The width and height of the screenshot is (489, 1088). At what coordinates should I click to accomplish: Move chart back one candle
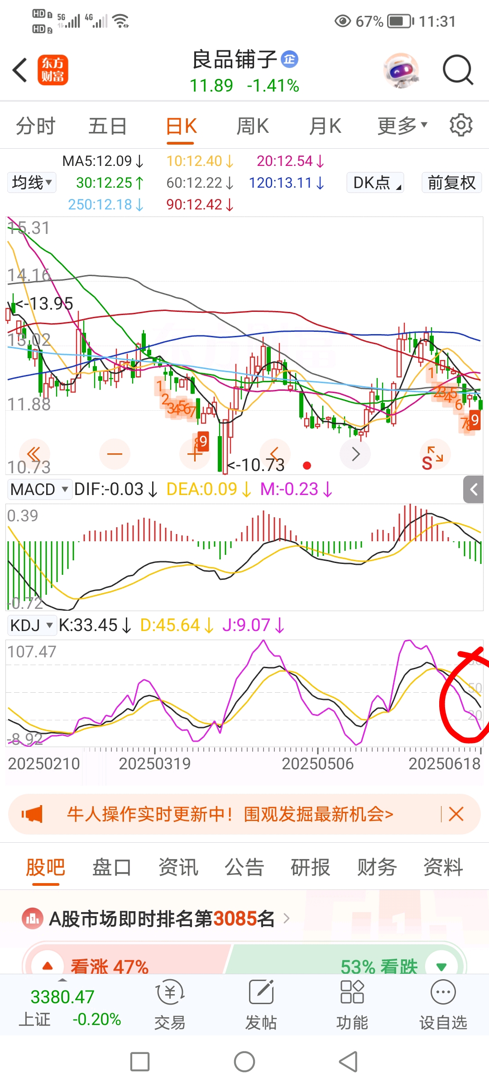(x=275, y=454)
